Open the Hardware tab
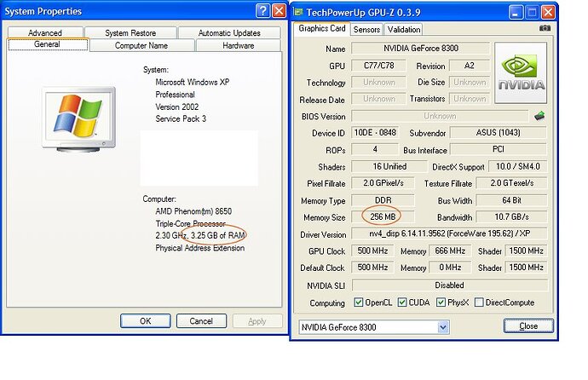The image size is (588, 380). 239,45
